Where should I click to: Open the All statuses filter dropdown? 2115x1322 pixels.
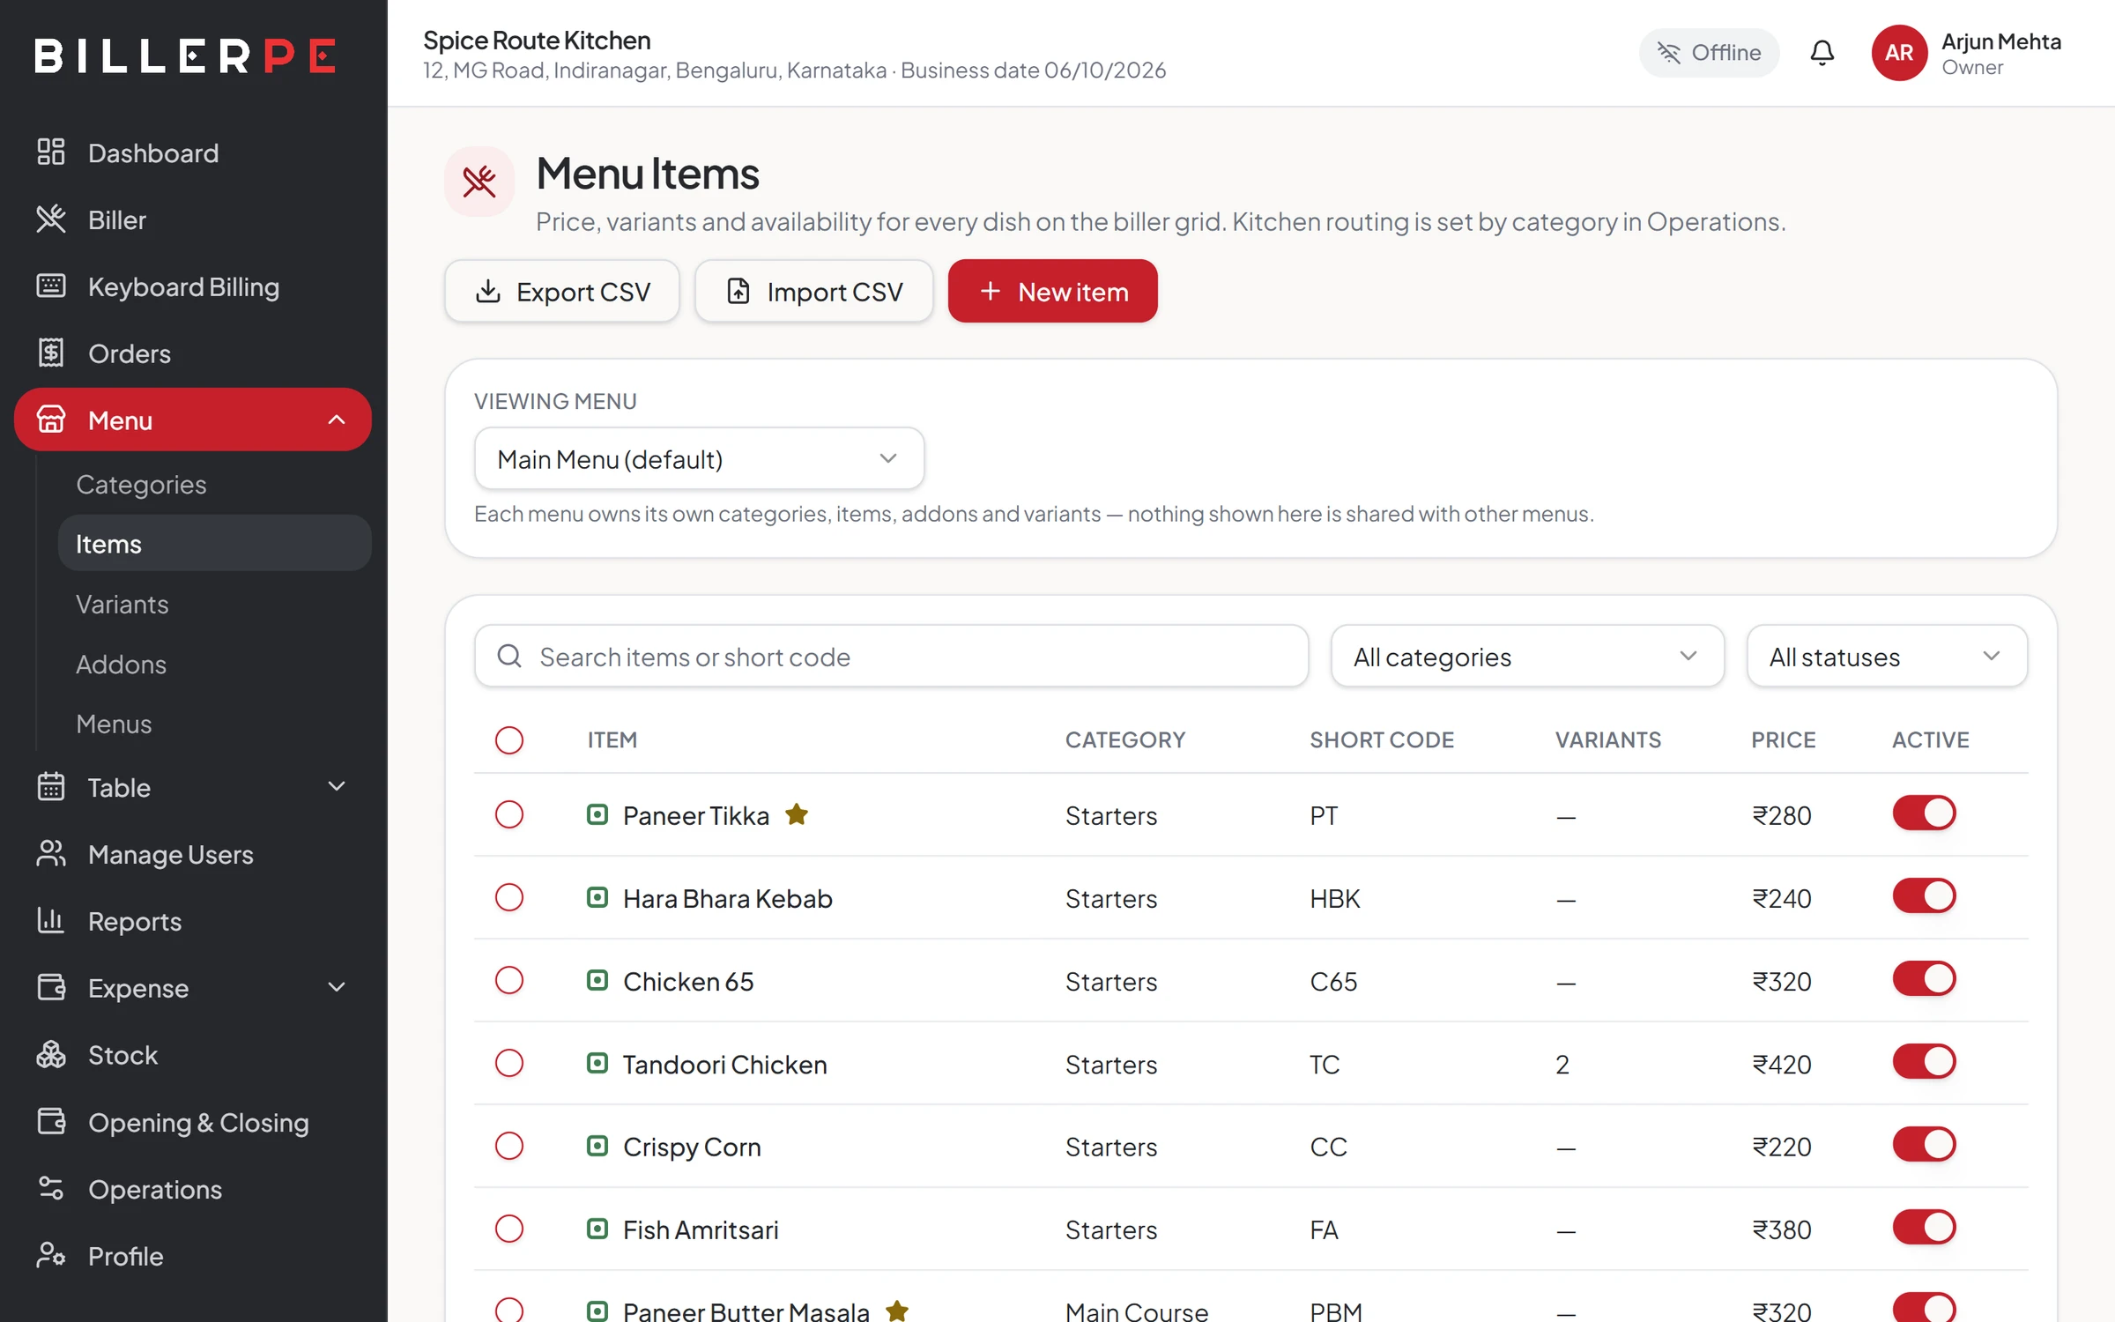click(x=1887, y=656)
